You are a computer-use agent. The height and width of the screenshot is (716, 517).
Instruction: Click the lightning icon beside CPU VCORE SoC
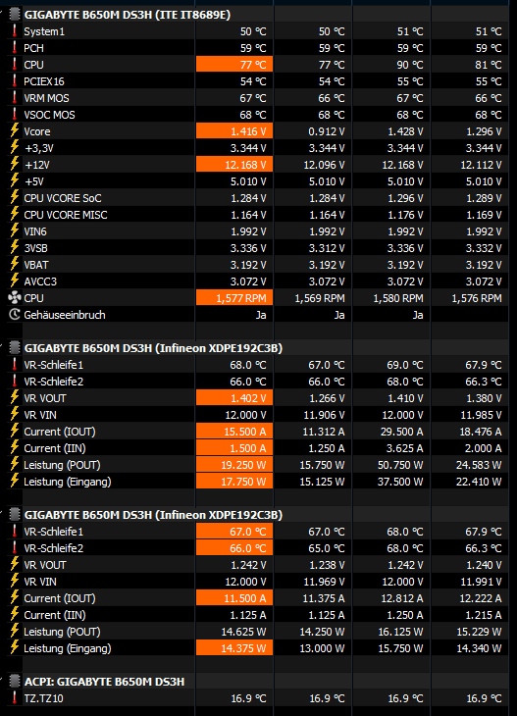point(15,197)
